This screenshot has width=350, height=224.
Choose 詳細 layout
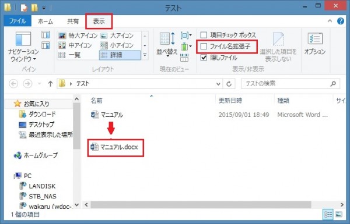pyautogui.click(x=120, y=55)
